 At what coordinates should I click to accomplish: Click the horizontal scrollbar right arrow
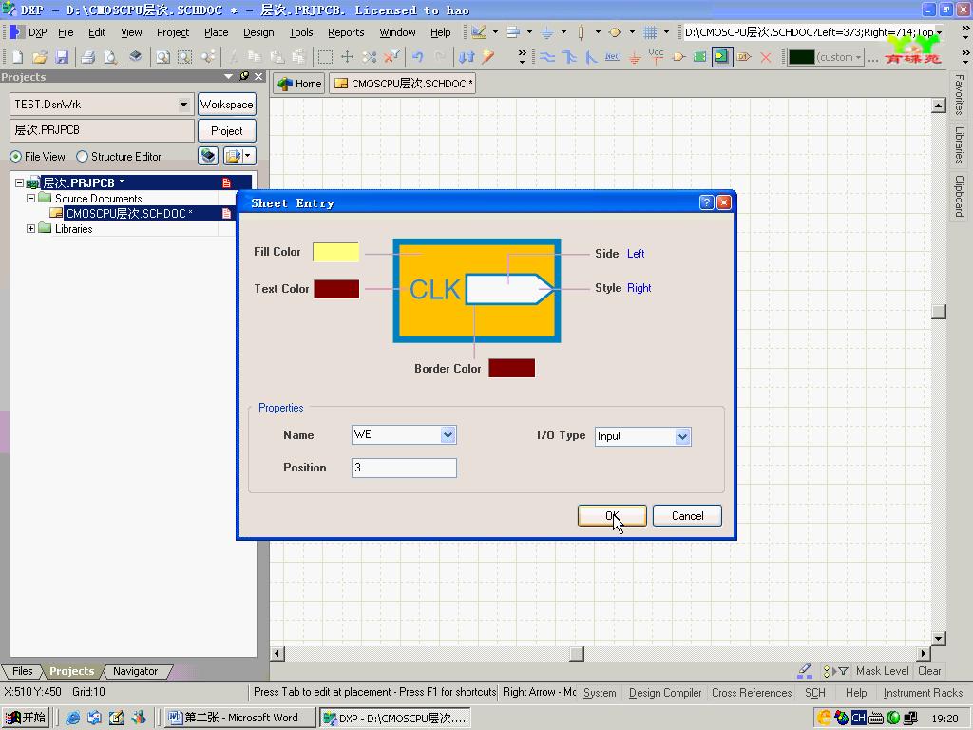(924, 654)
